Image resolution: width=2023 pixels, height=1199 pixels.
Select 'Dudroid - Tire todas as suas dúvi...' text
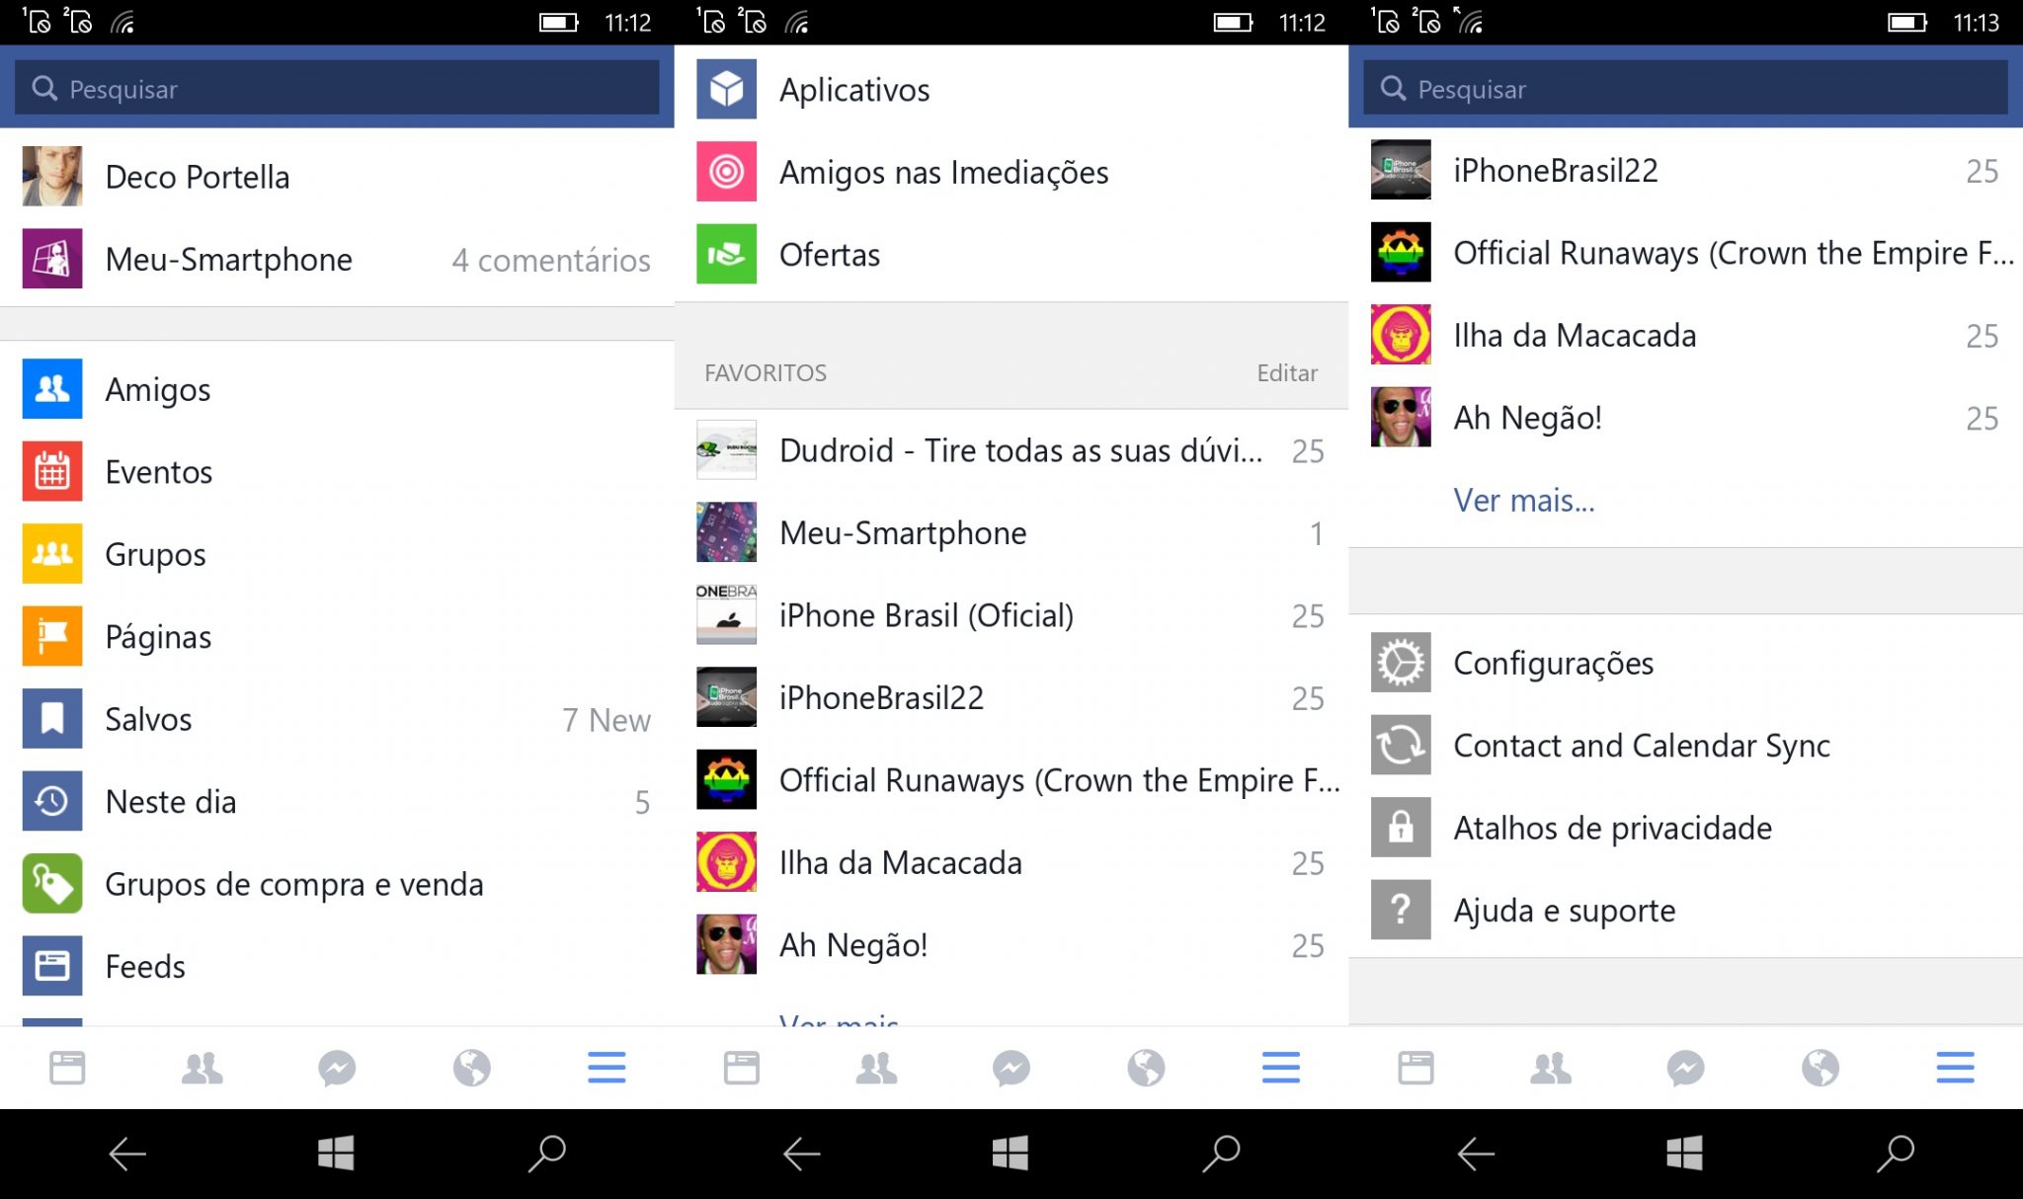[x=1021, y=450]
